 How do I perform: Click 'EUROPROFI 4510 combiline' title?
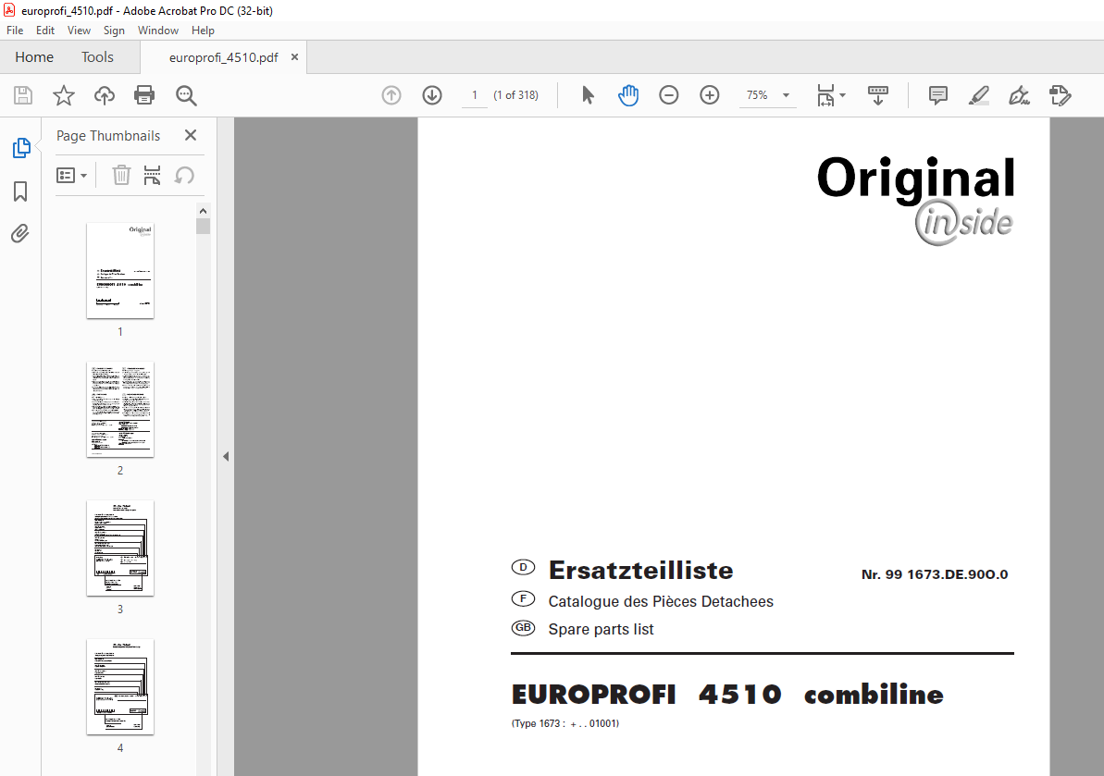pos(727,695)
